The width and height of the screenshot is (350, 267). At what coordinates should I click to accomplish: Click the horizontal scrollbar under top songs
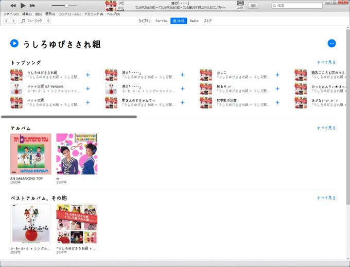coord(69,117)
